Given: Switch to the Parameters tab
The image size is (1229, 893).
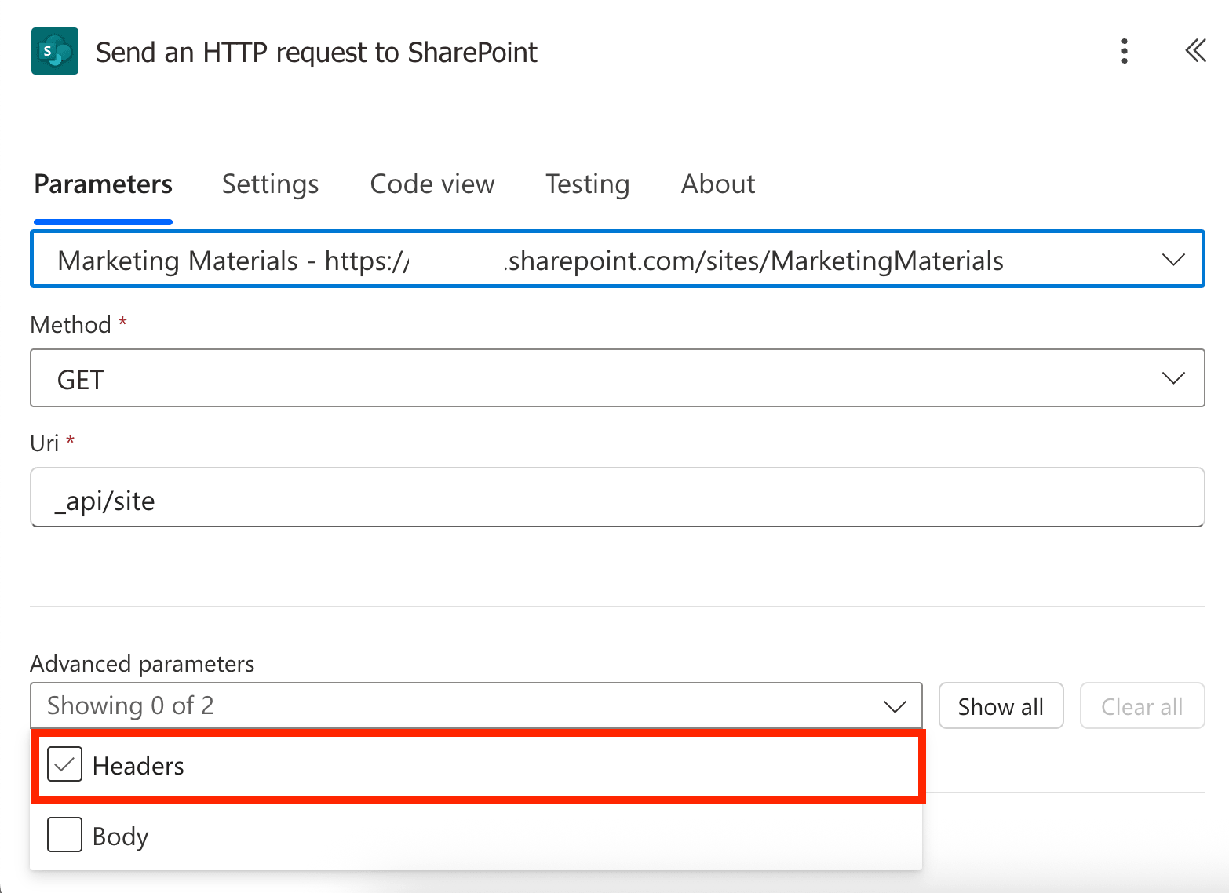Looking at the screenshot, I should (x=103, y=184).
